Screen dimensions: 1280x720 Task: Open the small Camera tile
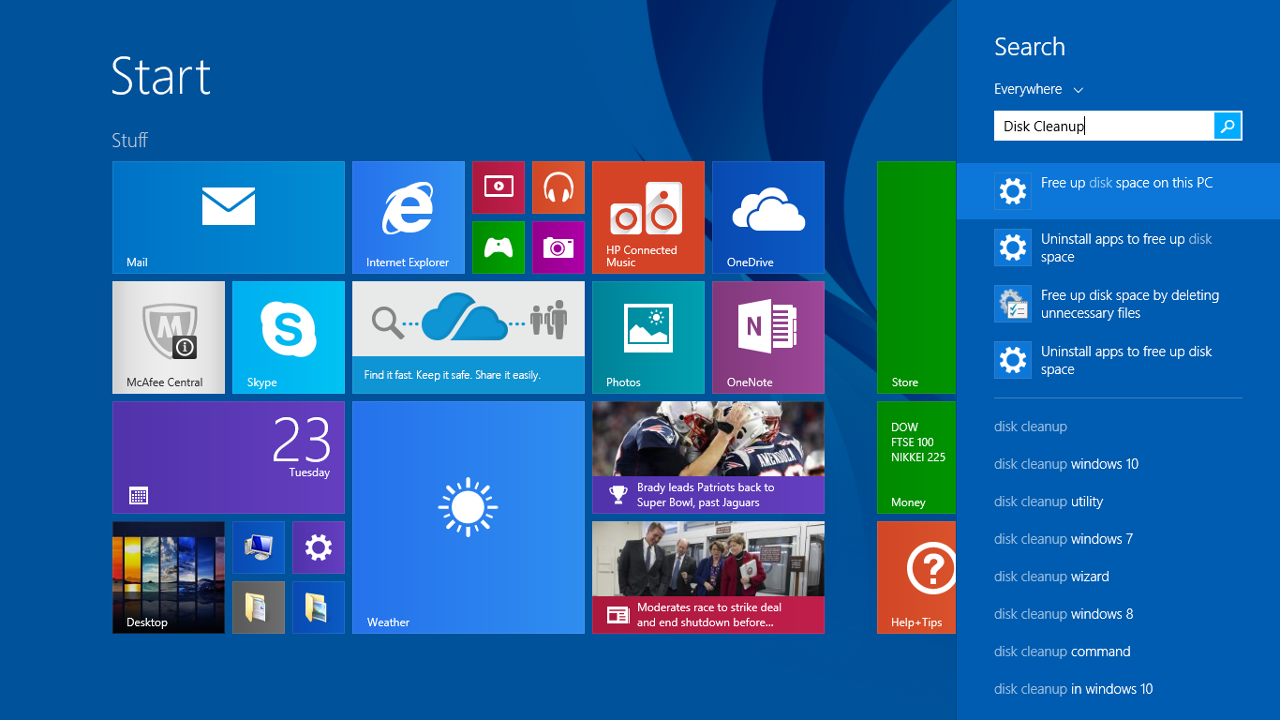558,247
